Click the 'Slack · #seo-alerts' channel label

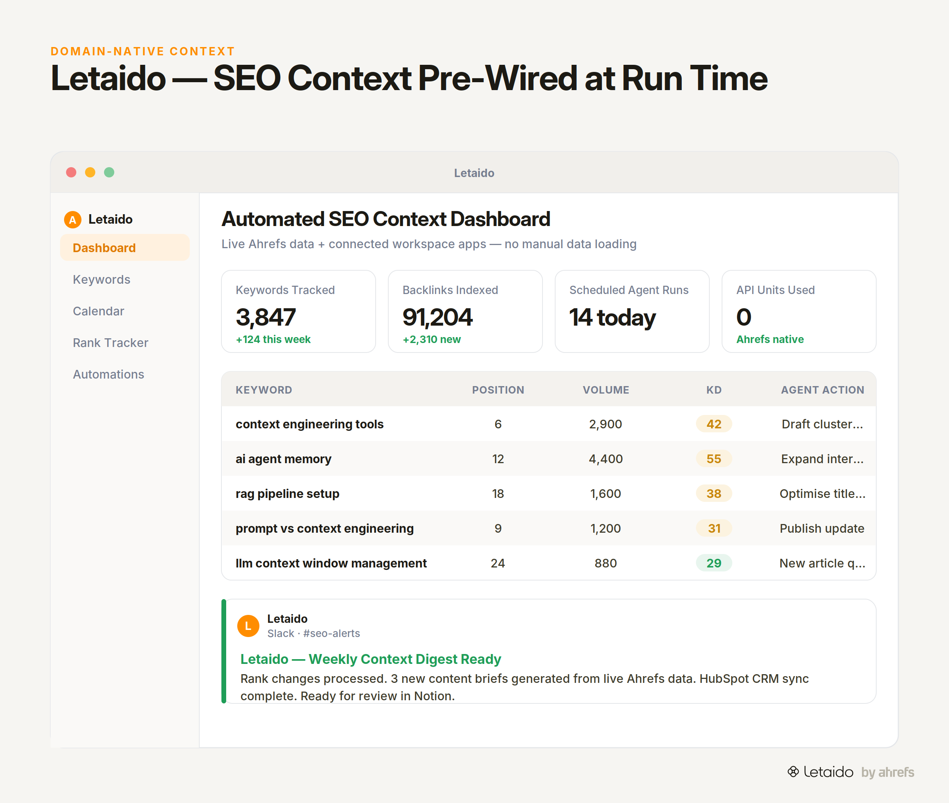click(x=313, y=633)
